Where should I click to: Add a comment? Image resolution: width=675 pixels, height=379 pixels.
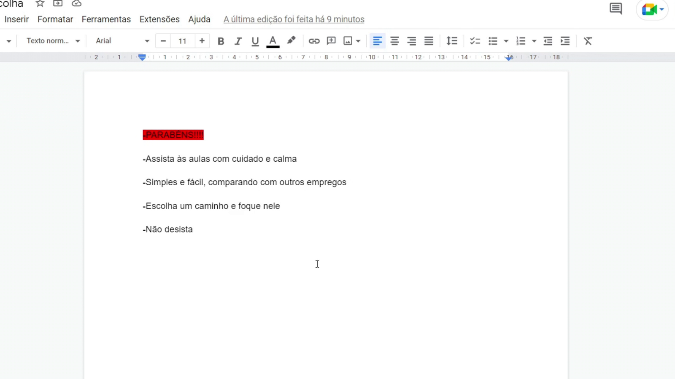click(x=331, y=41)
